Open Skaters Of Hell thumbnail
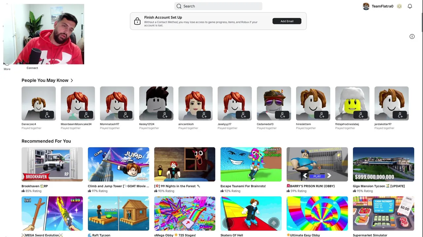The image size is (423, 237). [251, 214]
